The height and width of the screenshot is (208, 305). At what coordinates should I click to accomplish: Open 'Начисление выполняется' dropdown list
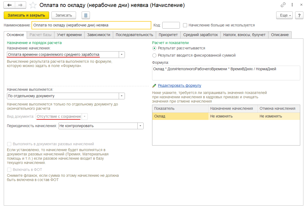pyautogui.click(x=122, y=96)
